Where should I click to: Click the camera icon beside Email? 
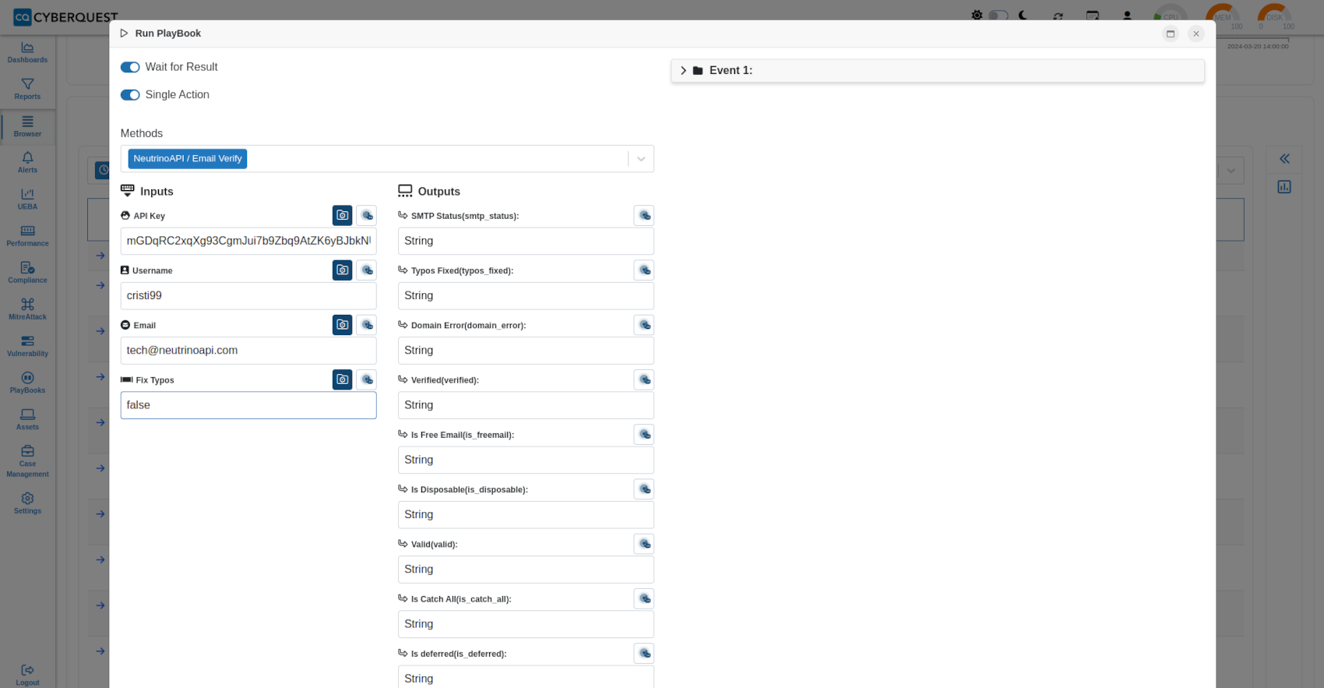pos(342,325)
